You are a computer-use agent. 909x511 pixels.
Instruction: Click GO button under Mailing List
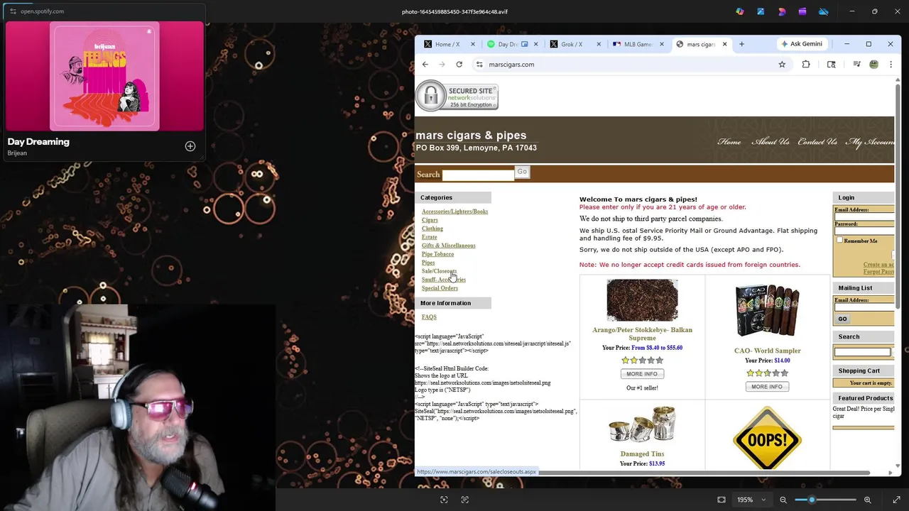point(842,319)
